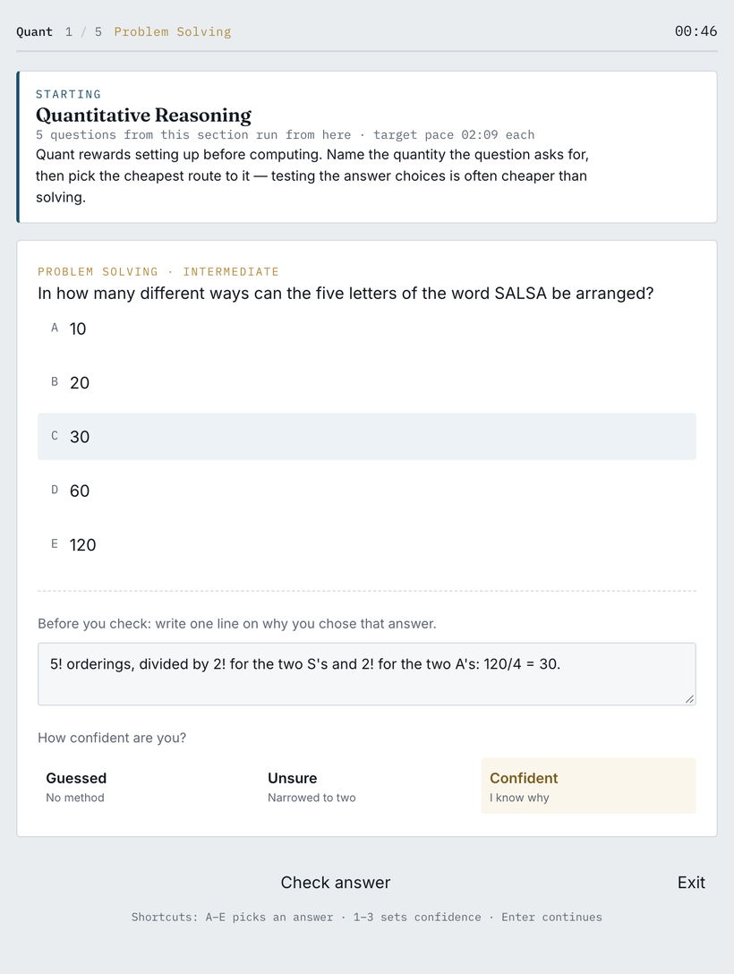Choose option E, 120
Viewport: 734px width, 974px height.
click(366, 545)
